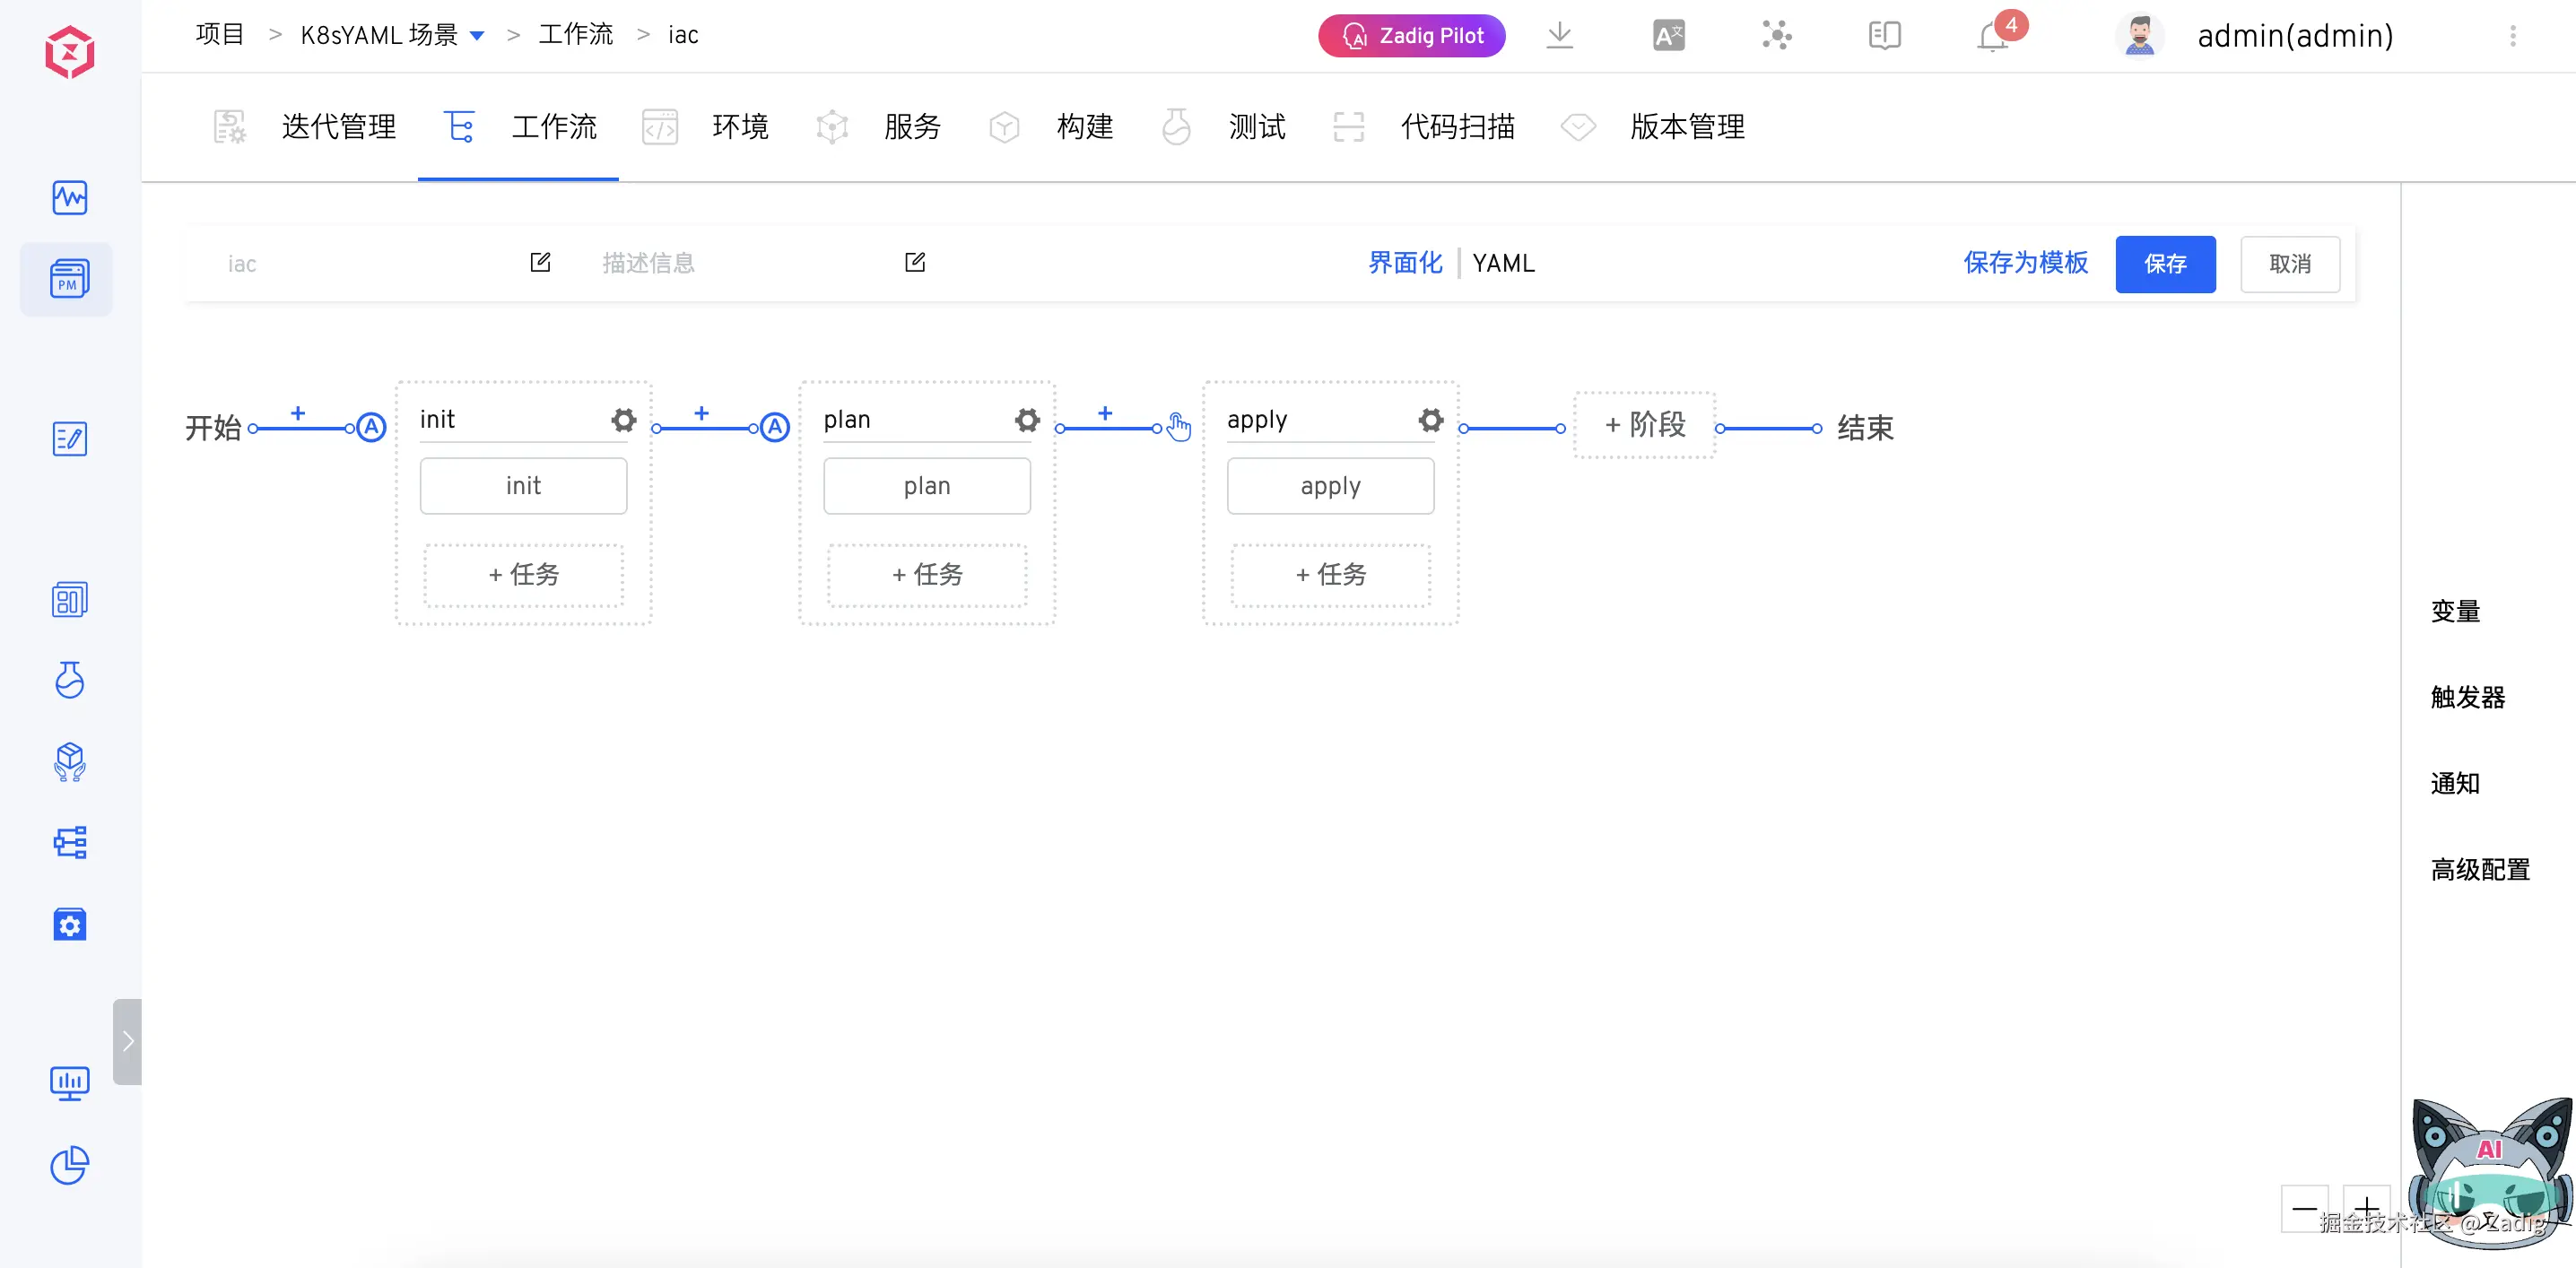The image size is (2576, 1268).
Task: Click 保存为模板 link
Action: pyautogui.click(x=2025, y=263)
